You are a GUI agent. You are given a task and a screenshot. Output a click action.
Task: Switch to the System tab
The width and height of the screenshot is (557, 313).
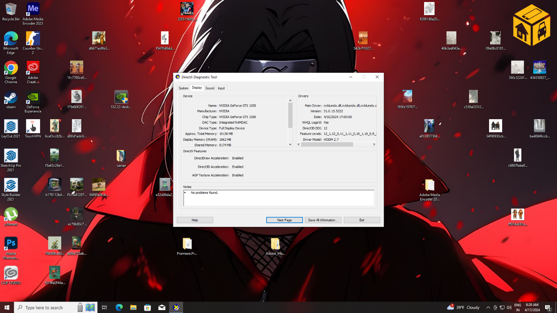click(183, 88)
